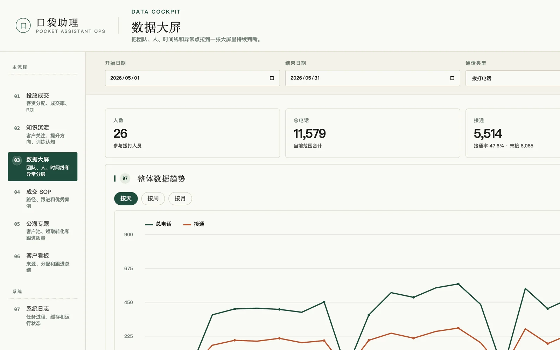Open 成交 SOP sidebar item
The image size is (560, 350).
(x=42, y=199)
